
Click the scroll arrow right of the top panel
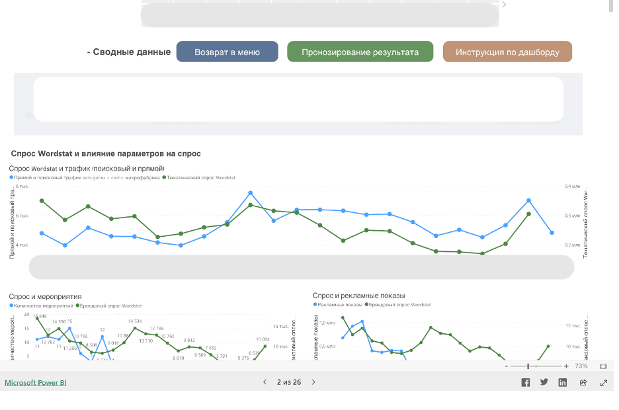(x=505, y=5)
